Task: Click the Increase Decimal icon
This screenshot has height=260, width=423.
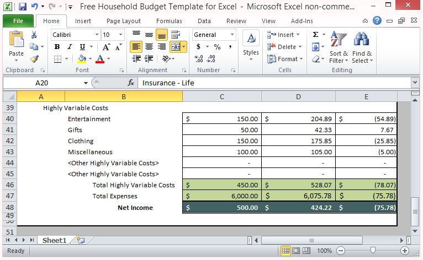Action: pos(199,59)
